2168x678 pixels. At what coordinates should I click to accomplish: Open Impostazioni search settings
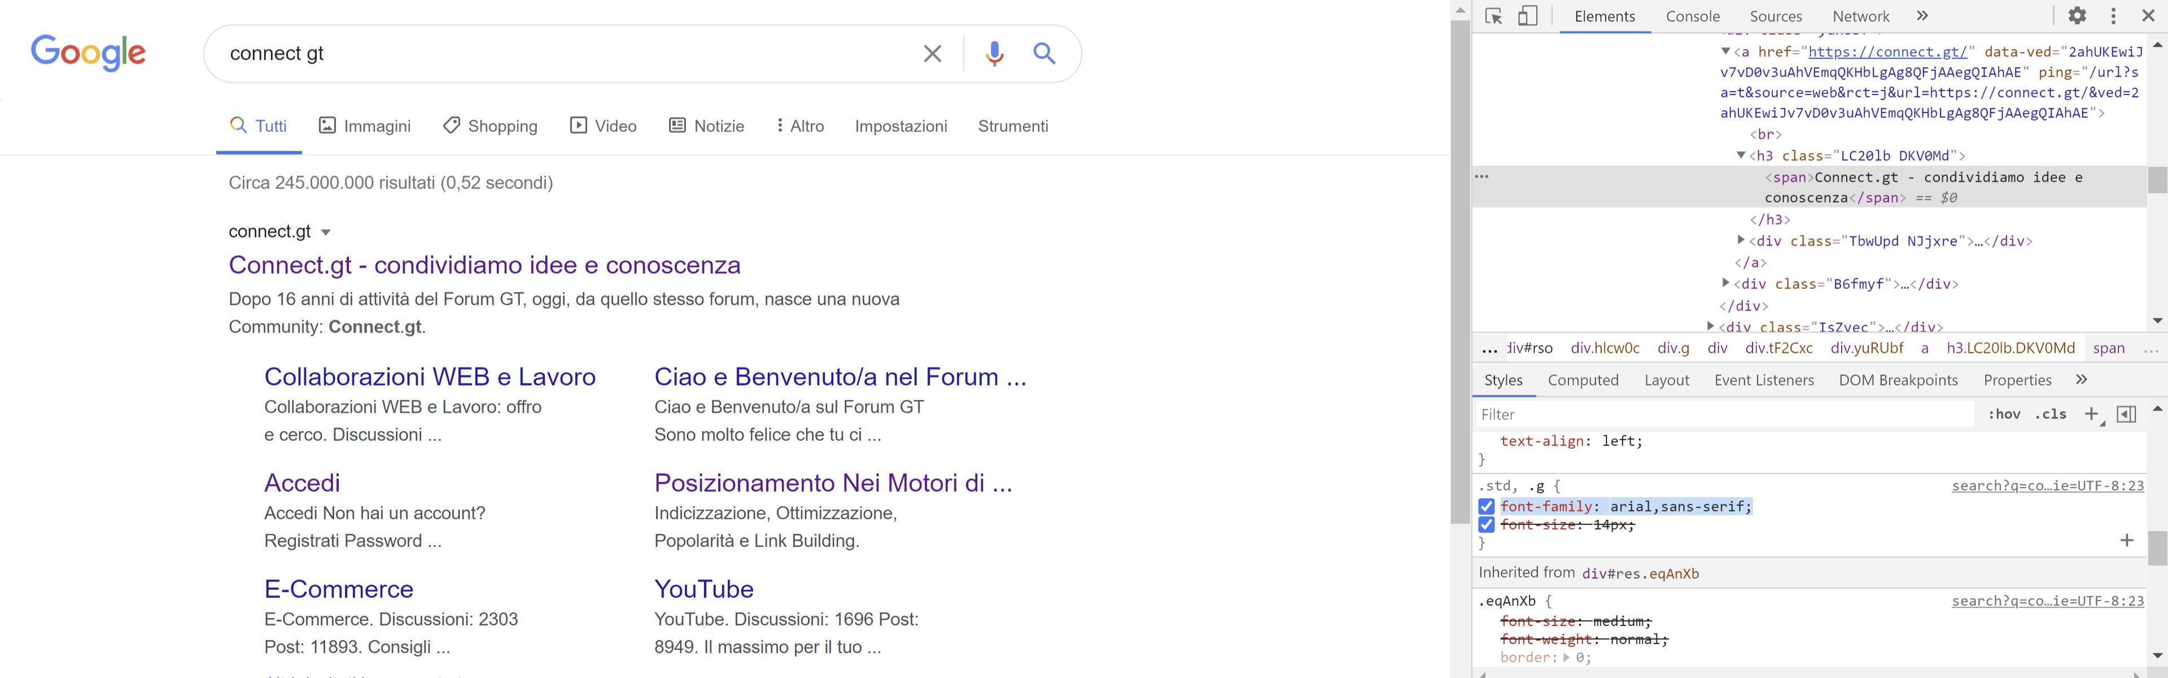click(x=901, y=126)
